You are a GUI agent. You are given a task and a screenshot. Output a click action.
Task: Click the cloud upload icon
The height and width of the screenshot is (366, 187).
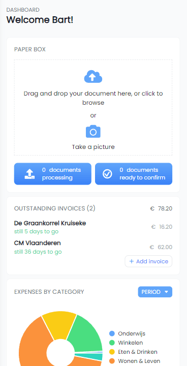[x=93, y=76]
